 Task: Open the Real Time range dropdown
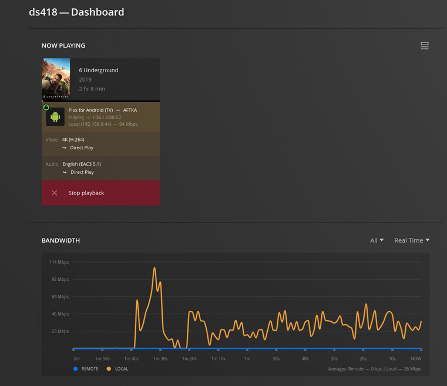coord(412,240)
